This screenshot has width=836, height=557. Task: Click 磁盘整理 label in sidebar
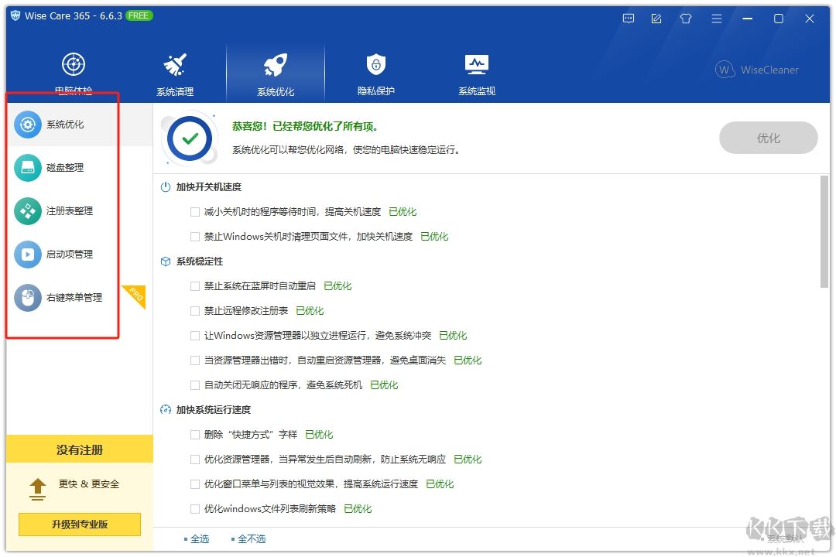coord(65,168)
